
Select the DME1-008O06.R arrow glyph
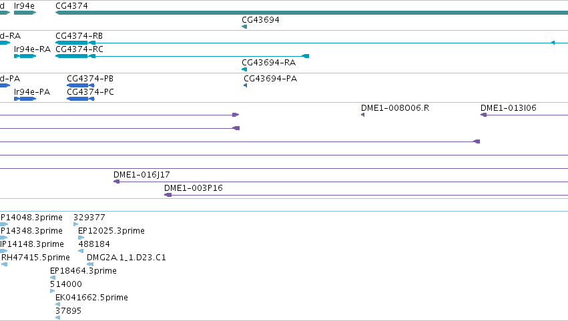coord(362,115)
